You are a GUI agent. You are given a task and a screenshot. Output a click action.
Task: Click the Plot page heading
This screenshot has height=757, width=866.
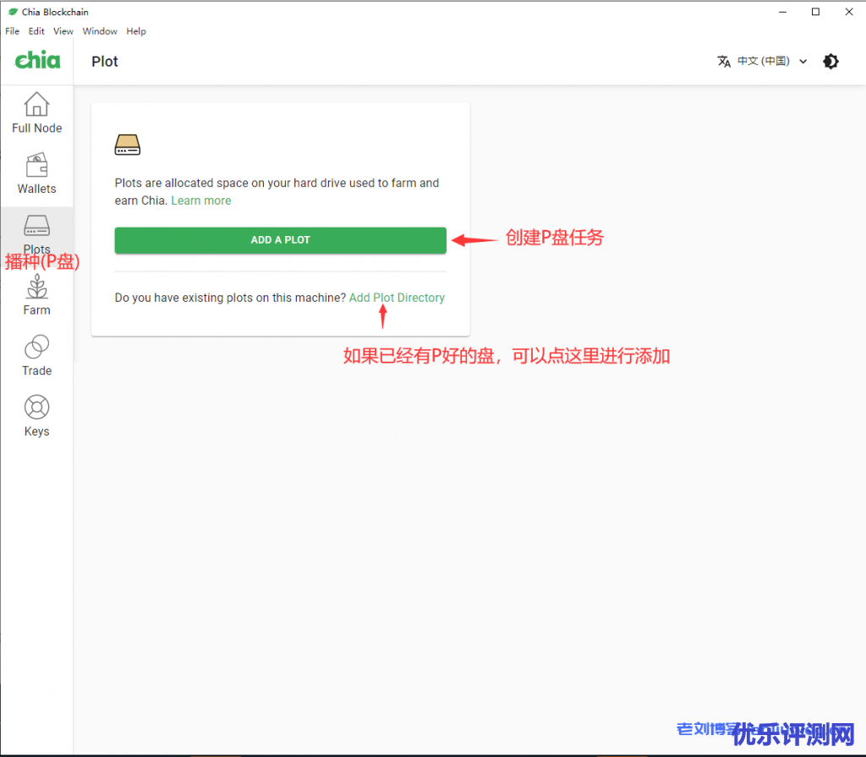[x=105, y=62]
